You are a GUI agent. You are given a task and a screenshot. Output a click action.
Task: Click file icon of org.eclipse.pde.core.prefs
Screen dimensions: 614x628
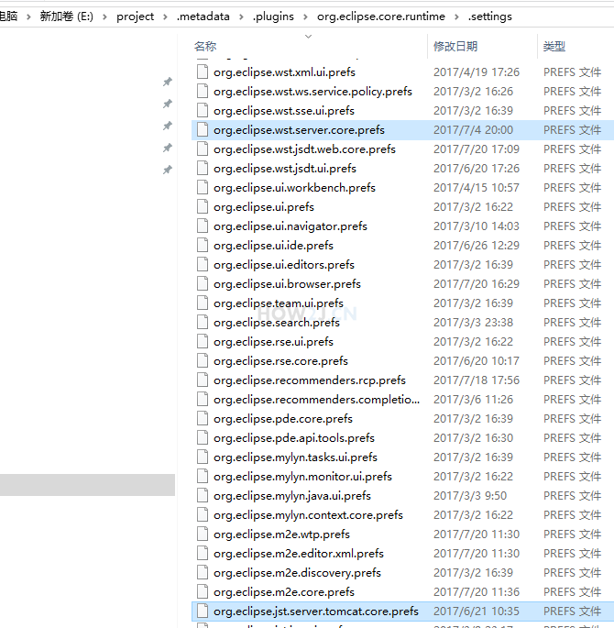(203, 419)
